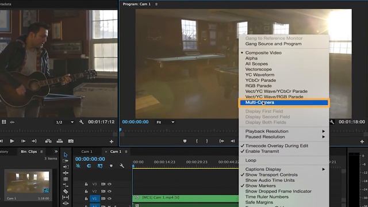
Task: Open Cam 1 timeline panel menu
Action: pos(126,152)
